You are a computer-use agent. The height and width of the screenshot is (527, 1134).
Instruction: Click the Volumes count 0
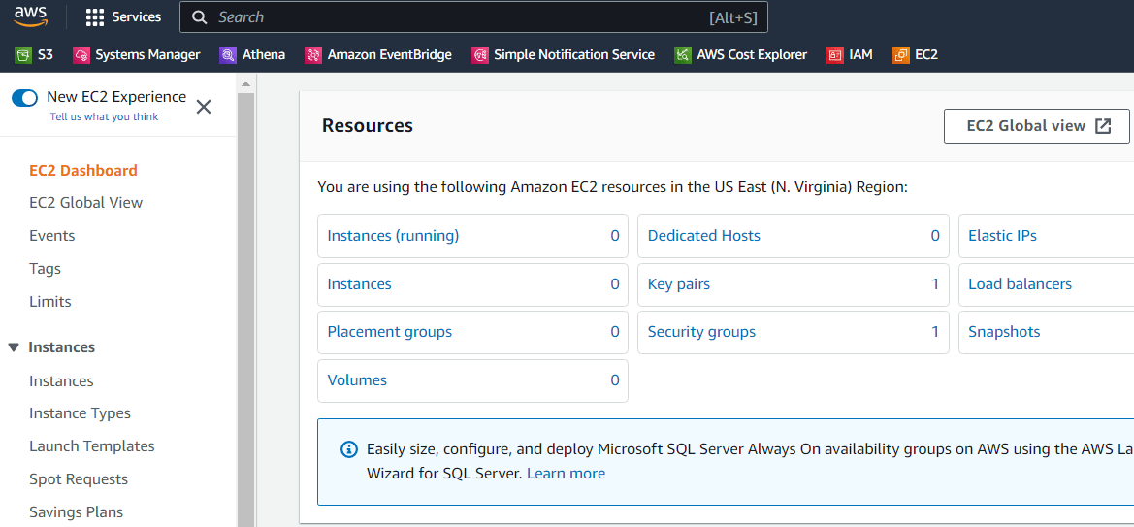click(x=615, y=380)
